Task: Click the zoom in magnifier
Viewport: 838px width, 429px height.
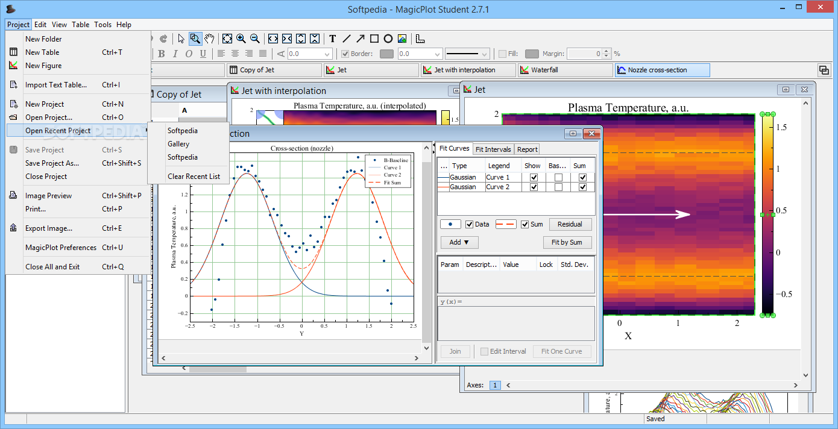Action: tap(241, 39)
